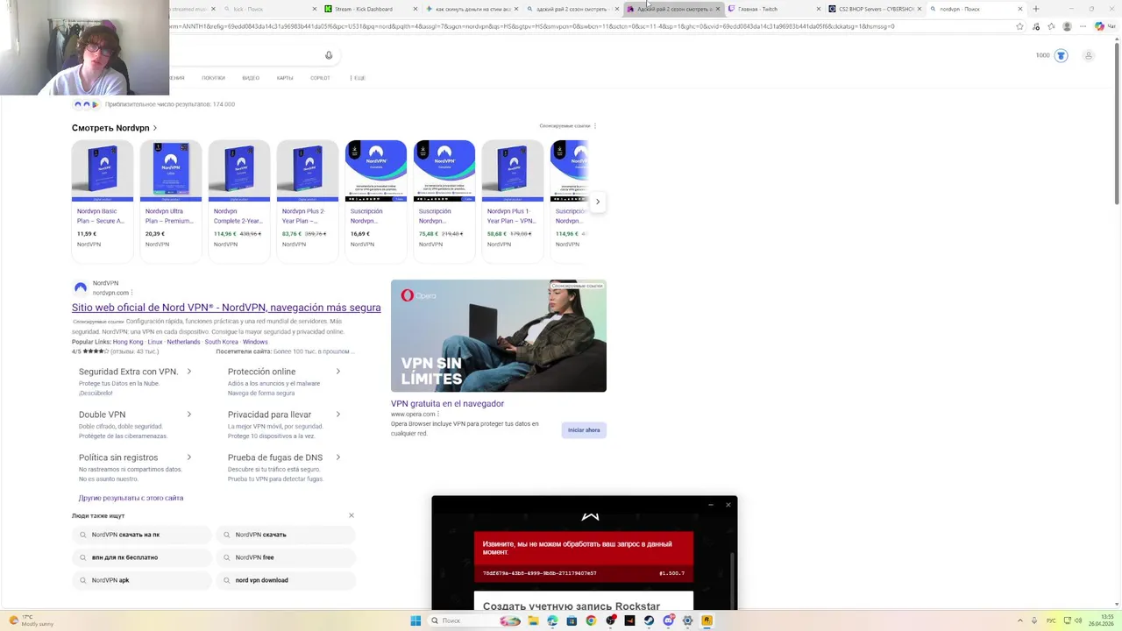Click the Opera 'VPN SIN LÍMITES' ad image

[499, 336]
